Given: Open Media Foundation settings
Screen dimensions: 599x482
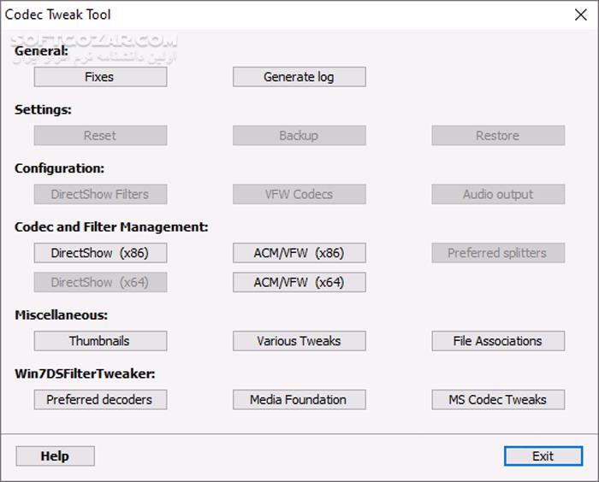Looking at the screenshot, I should tap(299, 400).
